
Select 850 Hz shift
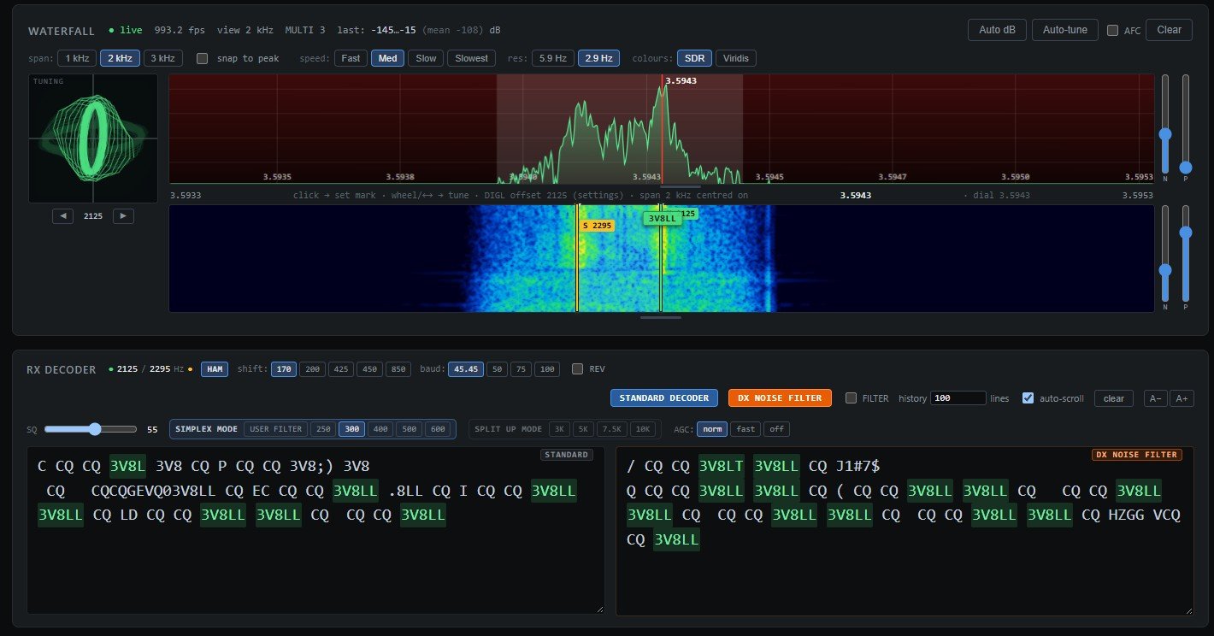(398, 369)
